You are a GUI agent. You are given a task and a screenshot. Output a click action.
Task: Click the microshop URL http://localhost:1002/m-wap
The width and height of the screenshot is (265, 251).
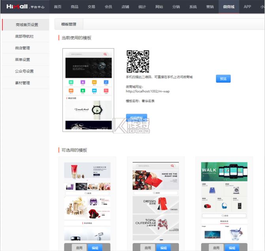[148, 92]
